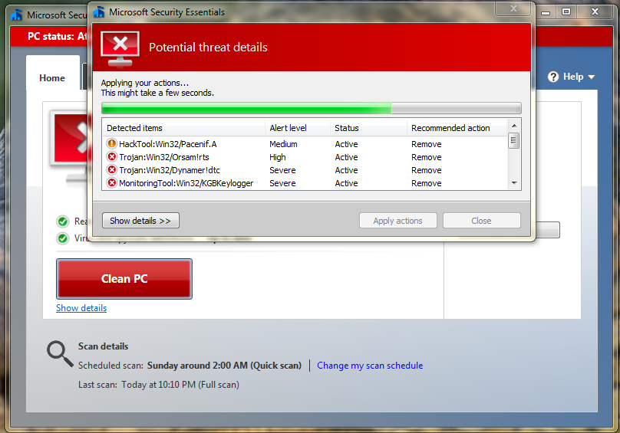Close the main Security Essentials window
Viewport: 620px width, 433px height.
pos(595,11)
